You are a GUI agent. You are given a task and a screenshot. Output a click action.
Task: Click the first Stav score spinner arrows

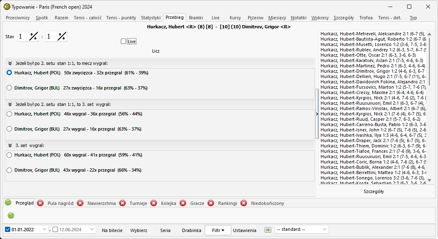pos(34,37)
